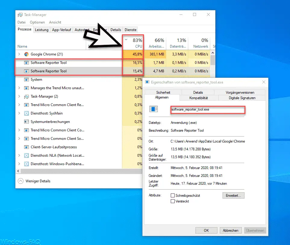The height and width of the screenshot is (245, 290).
Task: Open the Kompatibilität tab
Action: pyautogui.click(x=199, y=98)
